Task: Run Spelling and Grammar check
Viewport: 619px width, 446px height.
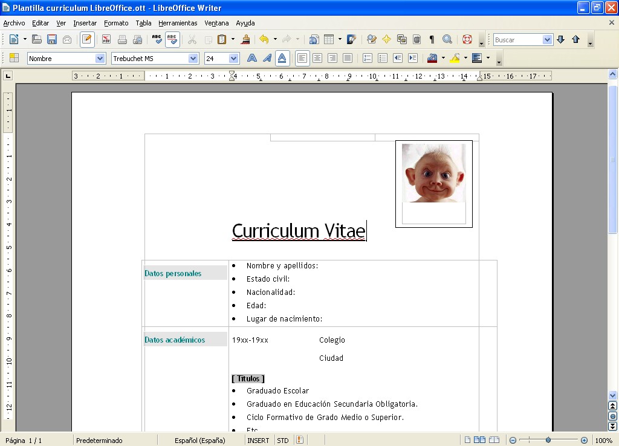Action: [x=157, y=39]
